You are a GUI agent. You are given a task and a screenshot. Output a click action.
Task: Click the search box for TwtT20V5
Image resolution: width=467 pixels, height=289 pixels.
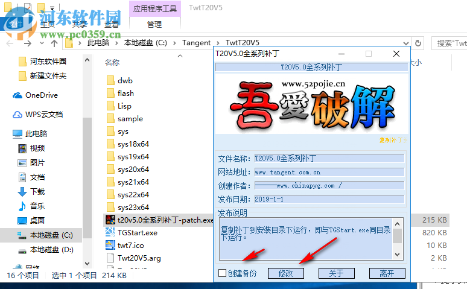pos(450,43)
